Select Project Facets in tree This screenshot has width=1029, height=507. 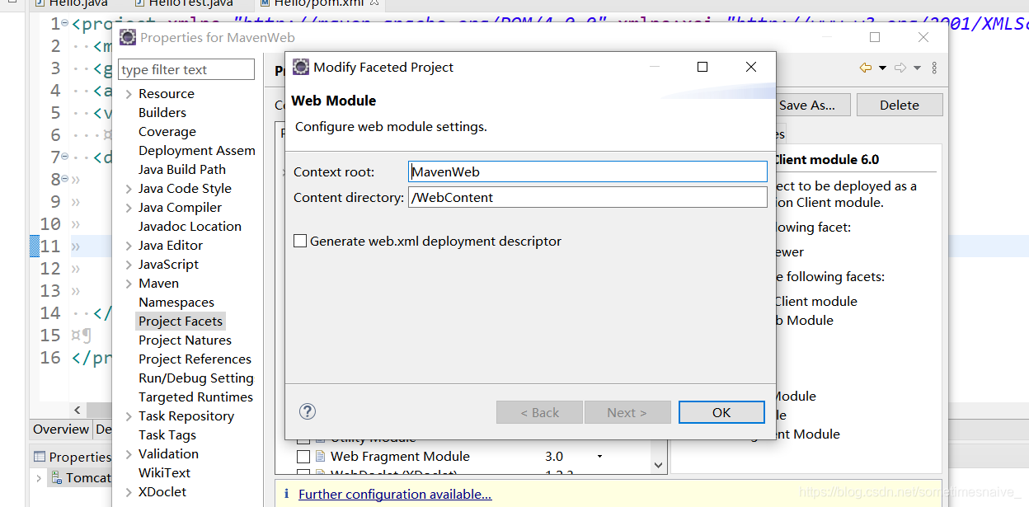tap(181, 322)
